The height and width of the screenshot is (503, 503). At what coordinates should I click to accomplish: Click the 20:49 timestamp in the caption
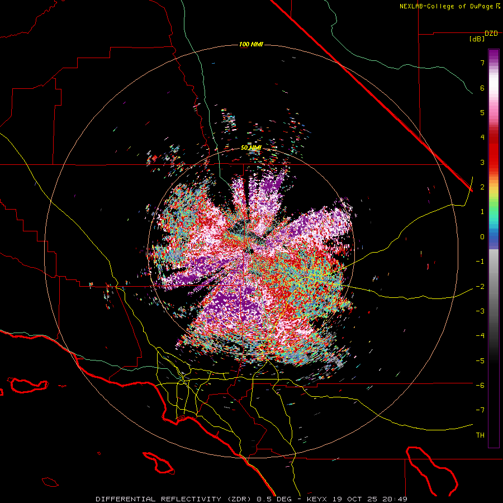point(395,499)
